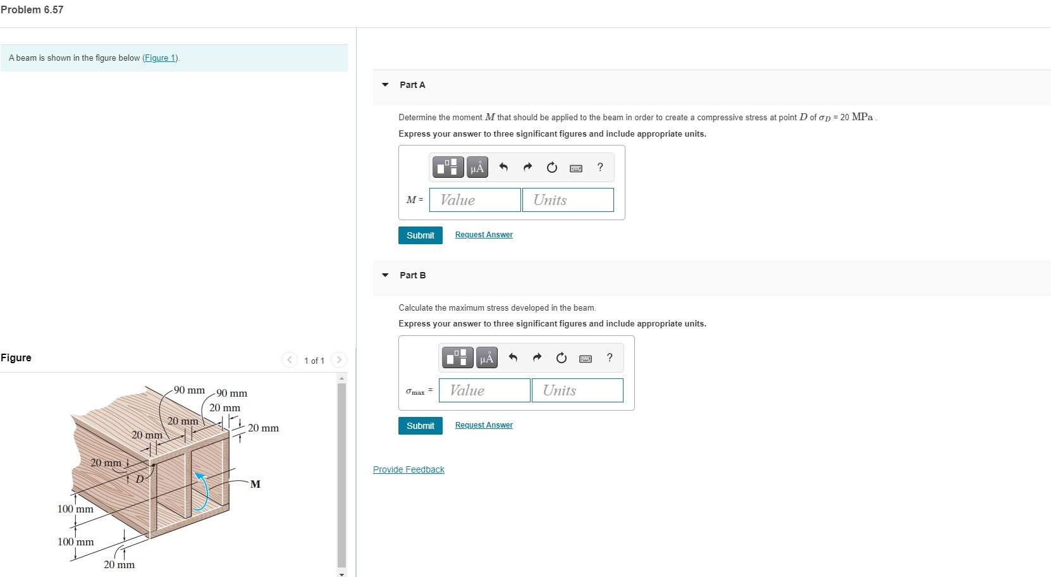This screenshot has height=577, width=1051.
Task: Open Provide Feedback link
Action: click(x=409, y=469)
